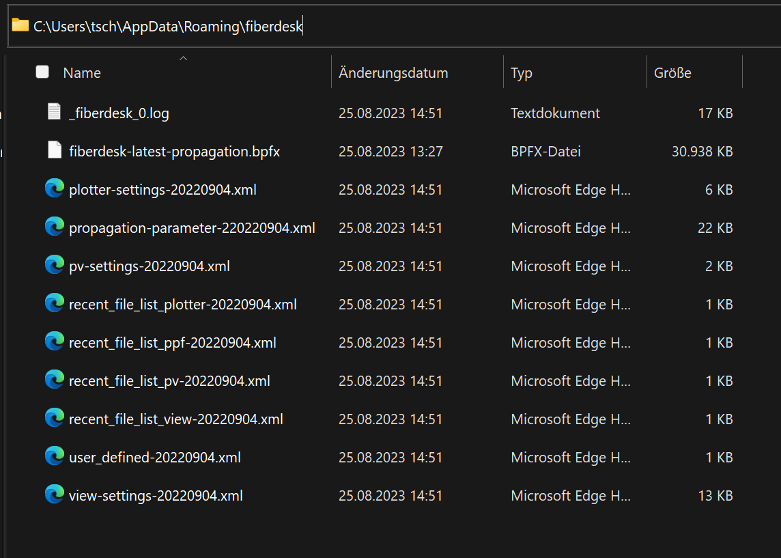The width and height of the screenshot is (781, 558).
Task: Click Edge icon of view-settings-20220904.xml
Action: tap(55, 494)
